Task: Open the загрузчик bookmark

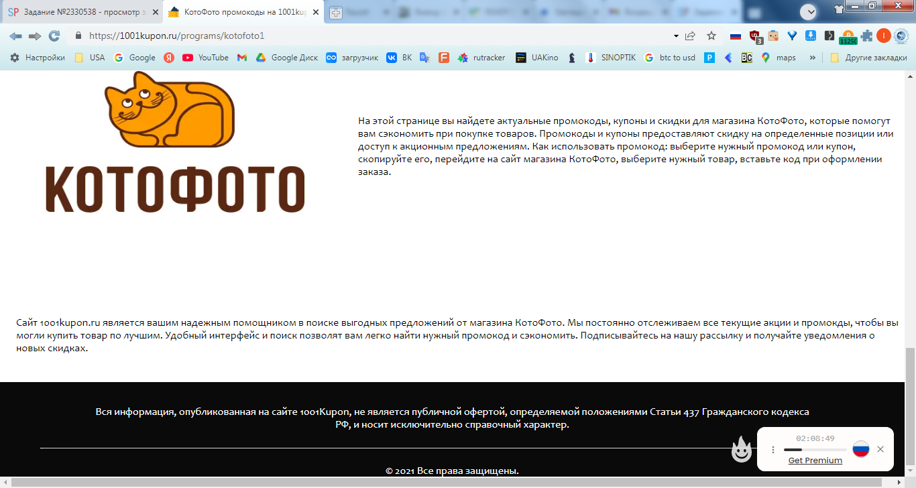Action: pos(352,58)
